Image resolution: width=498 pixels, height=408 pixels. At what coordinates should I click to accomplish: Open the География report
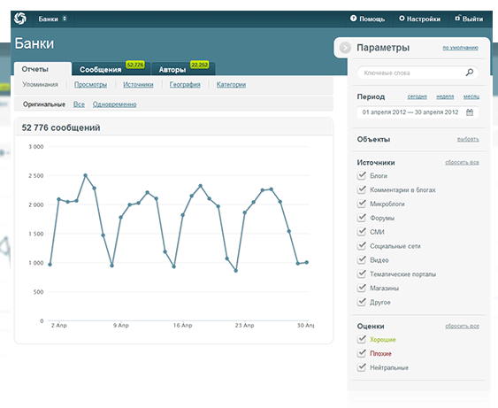pyautogui.click(x=185, y=85)
